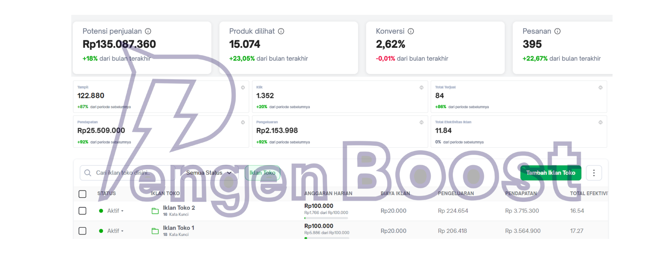Expand the Semua Status dropdown
Image resolution: width=670 pixels, height=255 pixels.
(209, 173)
